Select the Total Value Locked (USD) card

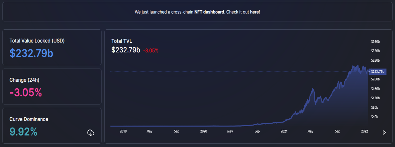click(x=52, y=47)
